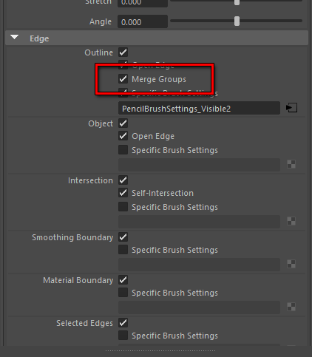
Task: Uncheck the Material Boundary checkbox
Action: [x=123, y=280]
